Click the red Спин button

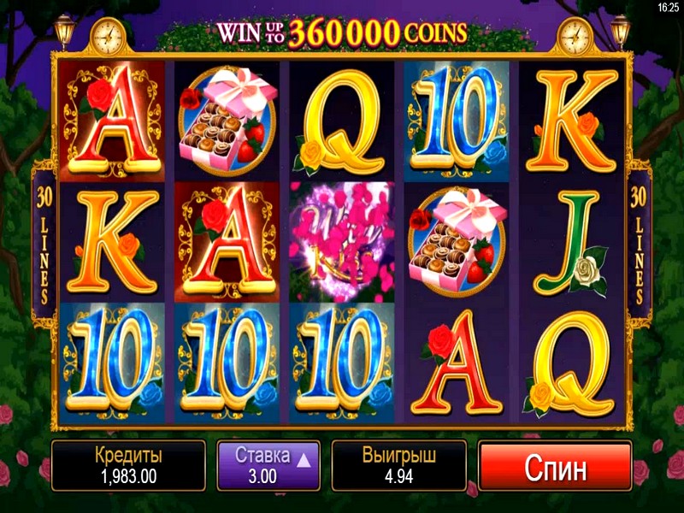(555, 466)
